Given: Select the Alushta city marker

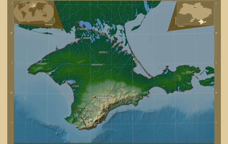Looking at the screenshot, I should pos(107,113).
